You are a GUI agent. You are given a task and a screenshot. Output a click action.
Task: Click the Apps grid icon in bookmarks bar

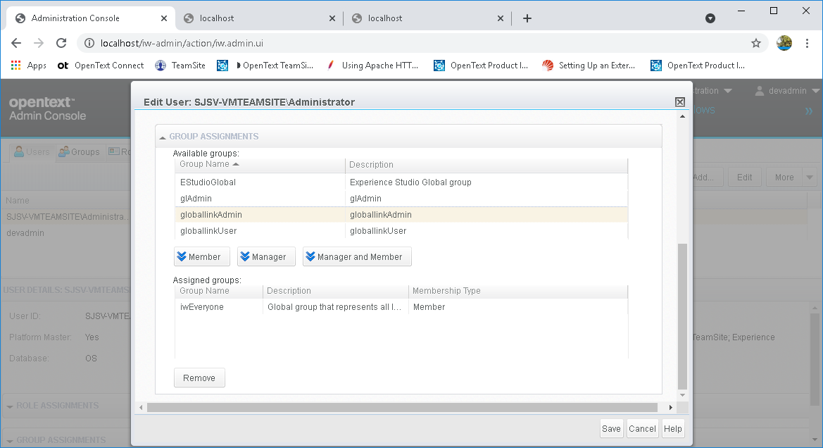(x=15, y=66)
